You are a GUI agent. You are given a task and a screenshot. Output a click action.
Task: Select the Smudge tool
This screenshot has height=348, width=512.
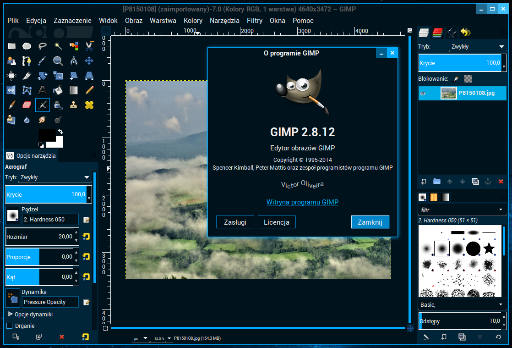[x=43, y=120]
